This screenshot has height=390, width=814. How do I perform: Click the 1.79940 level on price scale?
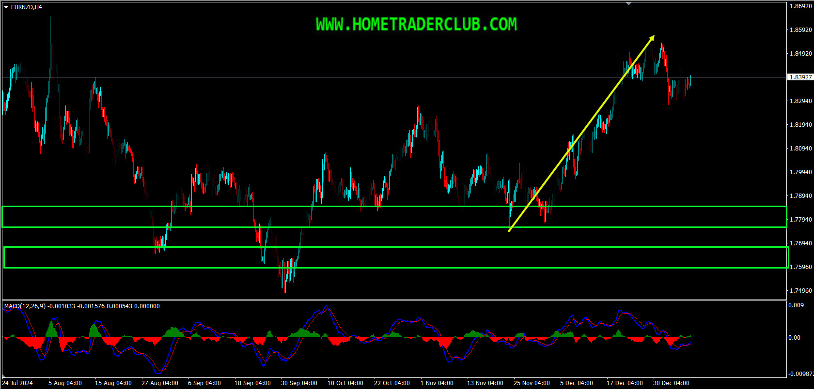(x=800, y=172)
